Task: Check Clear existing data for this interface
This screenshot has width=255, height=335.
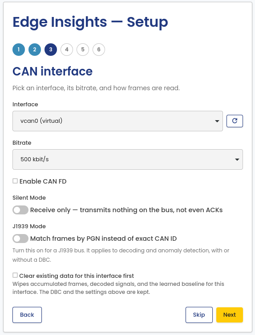Action: (15, 275)
